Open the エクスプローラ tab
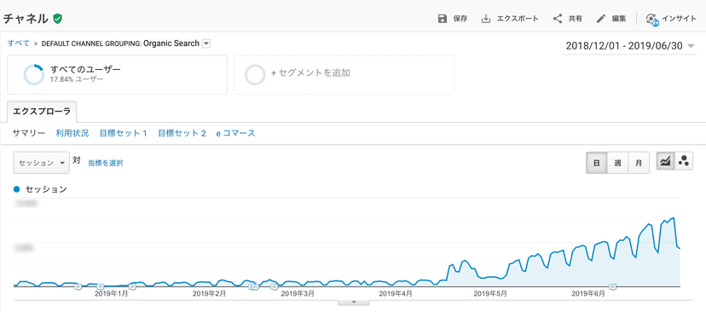Screen dimensions: 706x312 pos(42,113)
